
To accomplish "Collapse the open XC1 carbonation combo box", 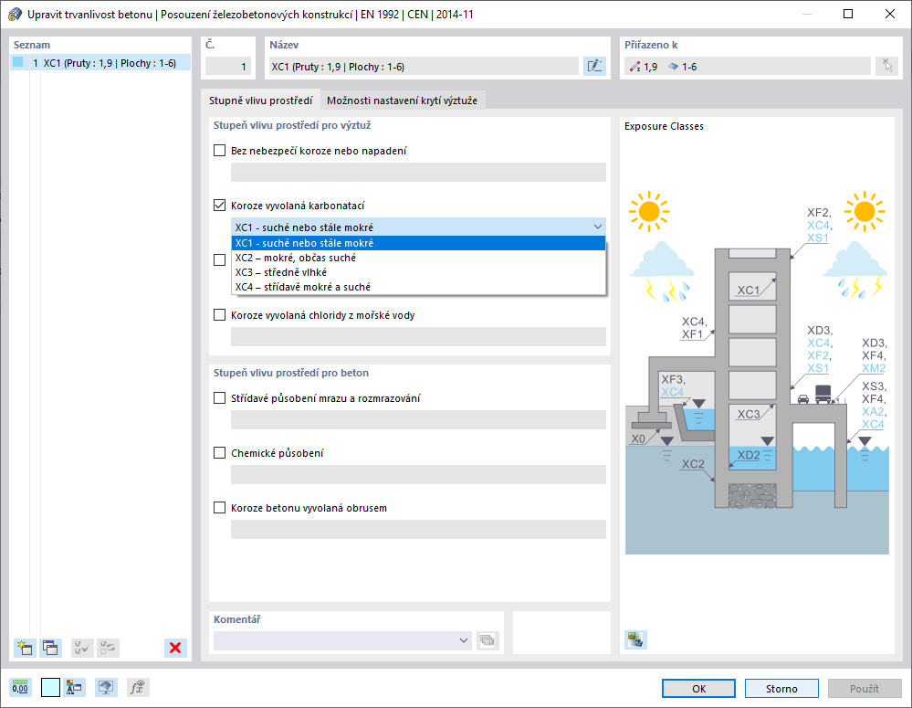I will [597, 227].
